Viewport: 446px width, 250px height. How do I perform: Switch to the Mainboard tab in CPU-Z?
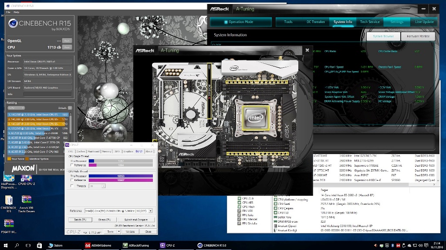coord(94,151)
